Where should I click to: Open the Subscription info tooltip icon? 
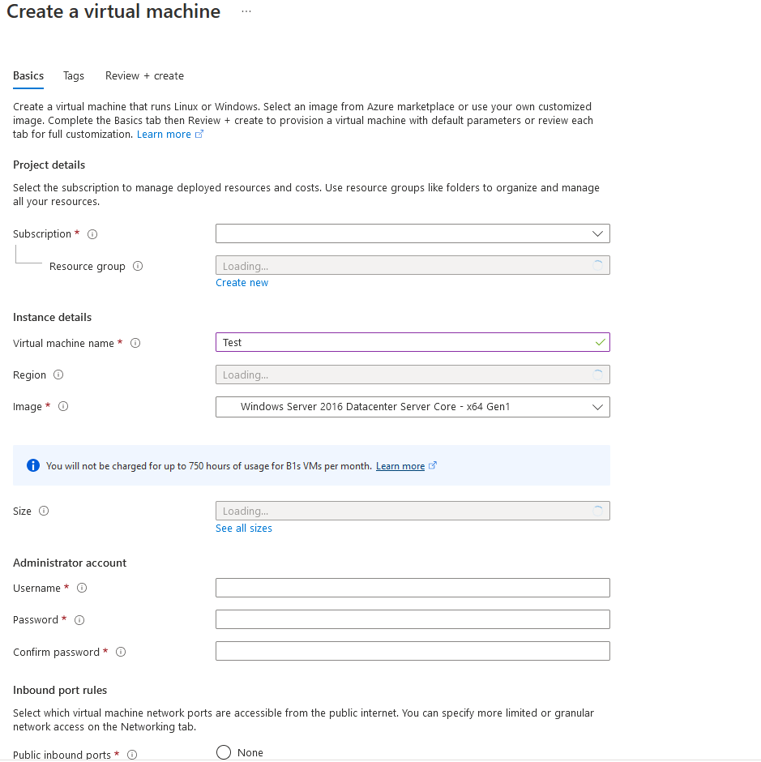click(92, 233)
